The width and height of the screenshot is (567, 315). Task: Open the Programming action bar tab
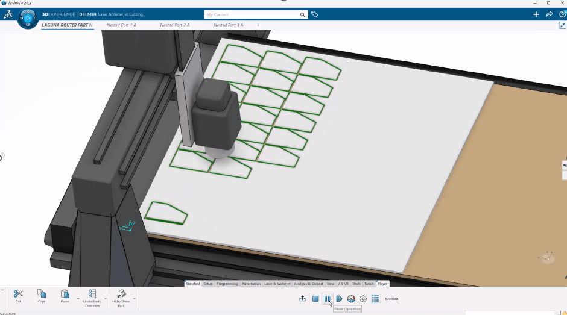tap(227, 284)
